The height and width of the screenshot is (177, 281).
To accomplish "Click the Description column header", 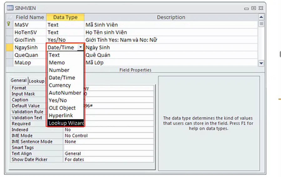I will point(171,17).
